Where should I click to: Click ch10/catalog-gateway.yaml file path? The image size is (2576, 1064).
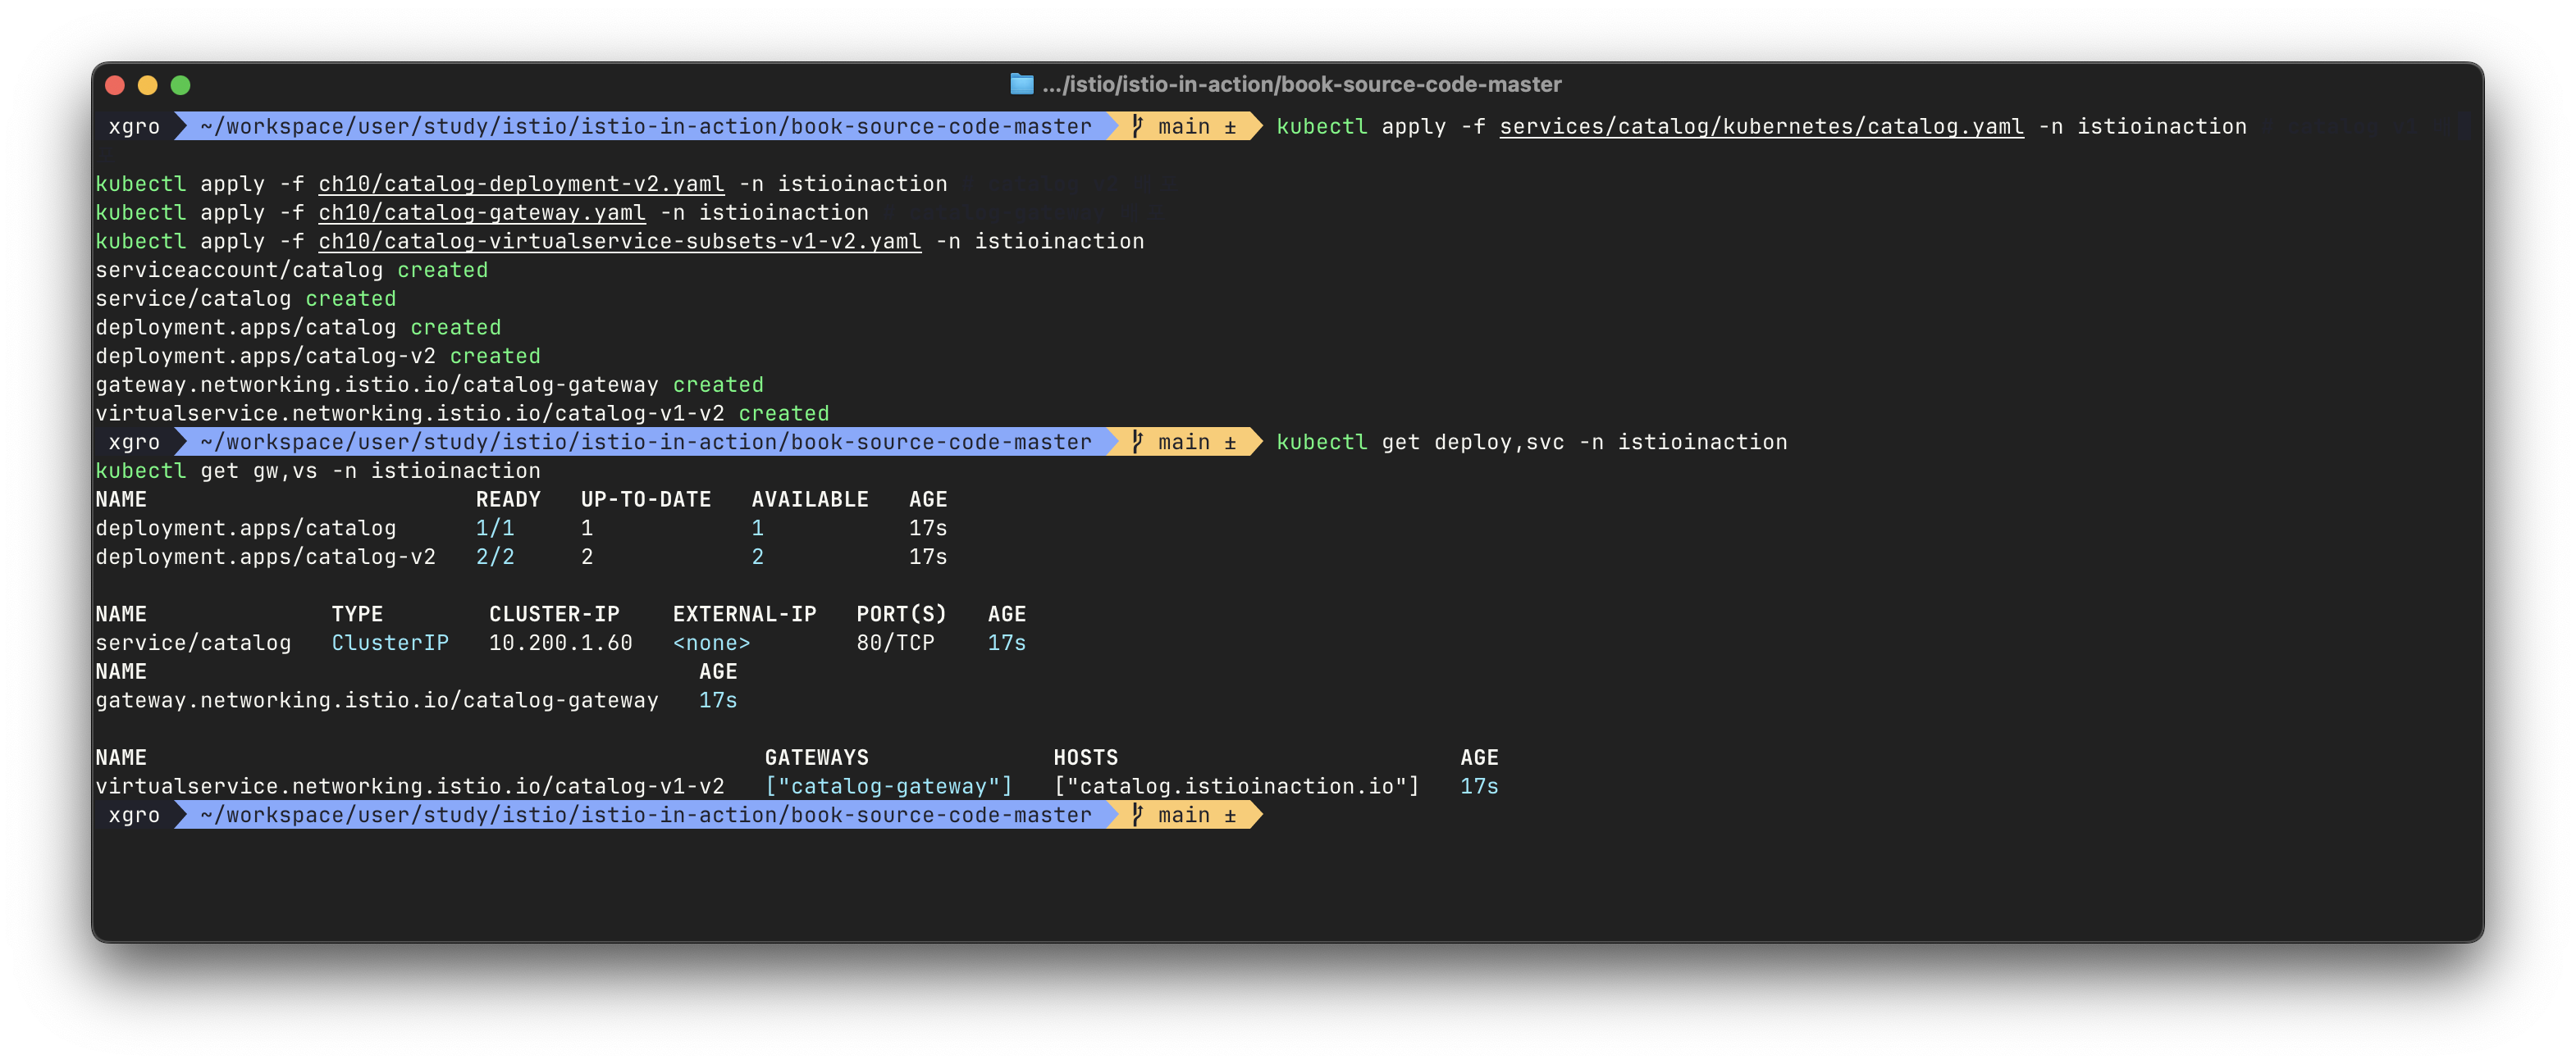(482, 213)
